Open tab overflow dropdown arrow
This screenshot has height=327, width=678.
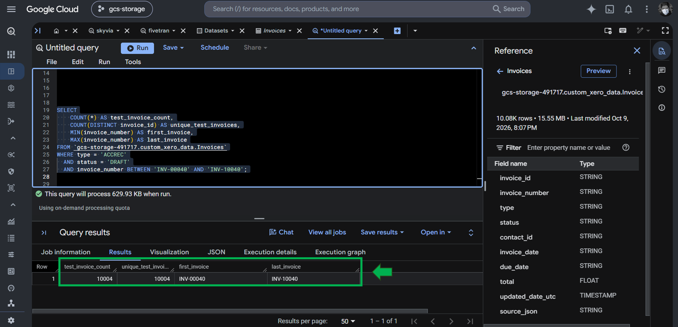415,31
